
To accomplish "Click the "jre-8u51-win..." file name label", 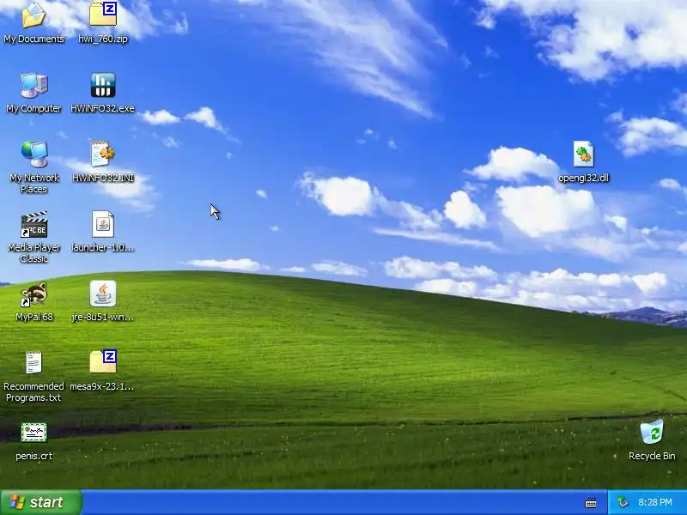I will (103, 317).
